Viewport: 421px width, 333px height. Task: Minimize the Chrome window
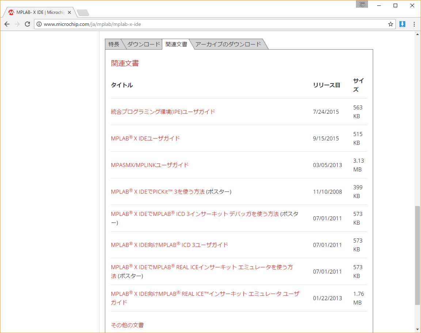pos(379,5)
